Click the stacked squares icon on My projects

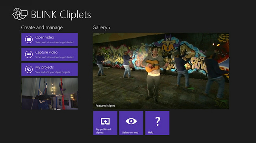(29, 70)
